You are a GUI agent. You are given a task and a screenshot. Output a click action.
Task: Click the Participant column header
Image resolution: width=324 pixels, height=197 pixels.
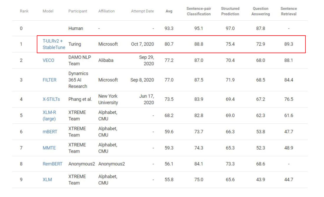(78, 11)
